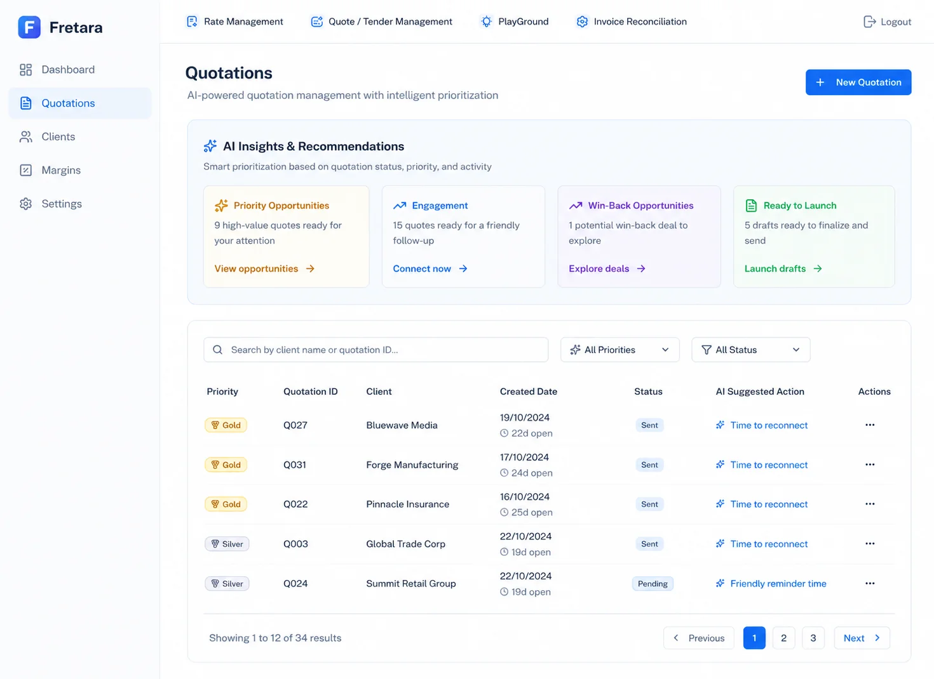The image size is (934, 679).
Task: Click the New Quotation button
Action: tap(858, 82)
